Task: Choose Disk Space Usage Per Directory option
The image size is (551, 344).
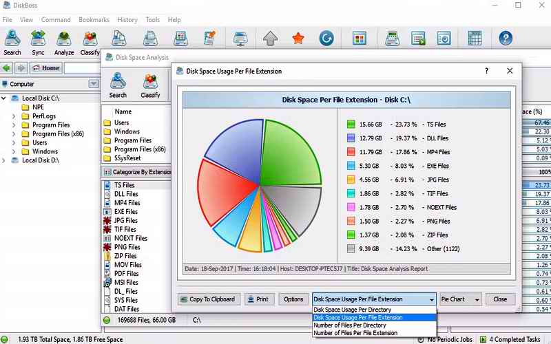Action: [353, 310]
